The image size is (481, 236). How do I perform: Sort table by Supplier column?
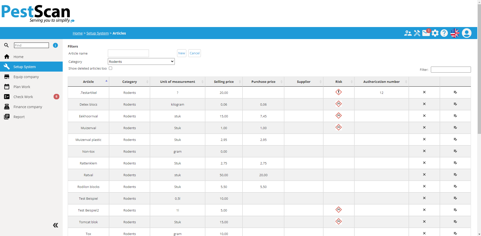304,82
